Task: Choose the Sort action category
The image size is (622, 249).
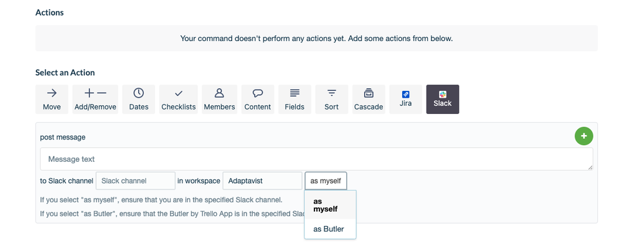Action: tap(332, 99)
